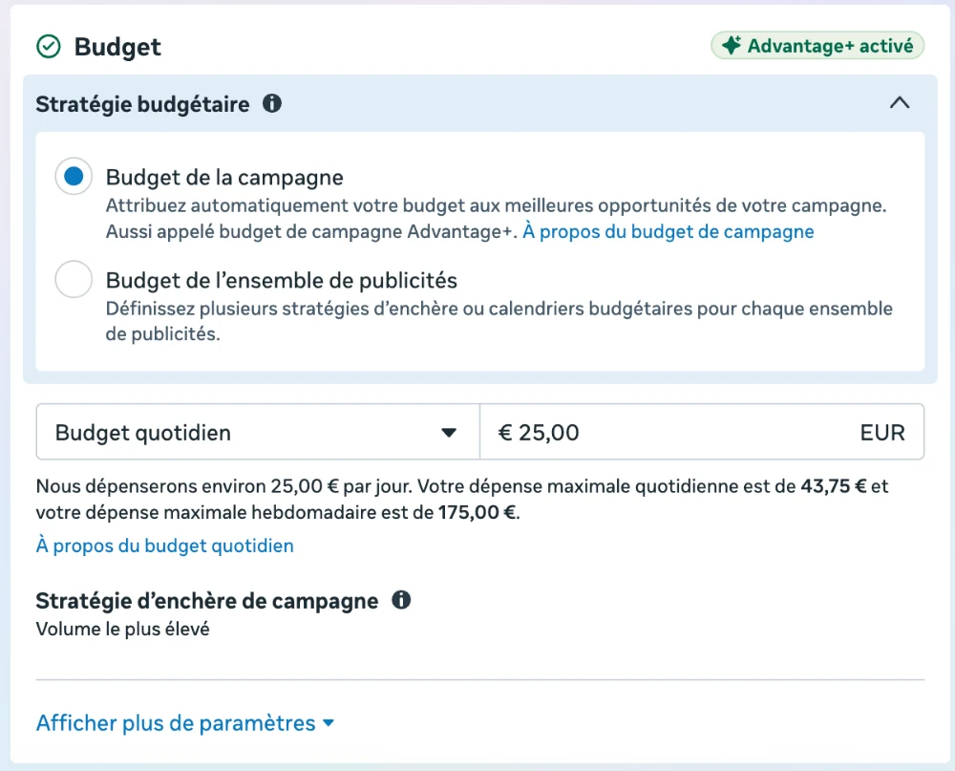Open the À propos du budget de campagne link
The image size is (955, 771).
pyautogui.click(x=668, y=231)
